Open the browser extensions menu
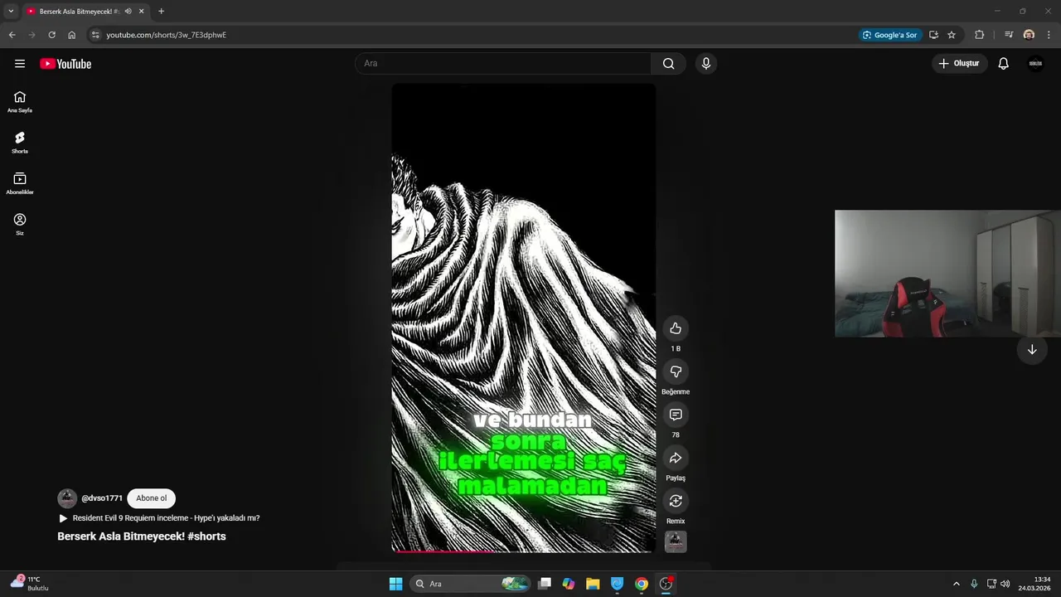The height and width of the screenshot is (597, 1061). click(980, 35)
